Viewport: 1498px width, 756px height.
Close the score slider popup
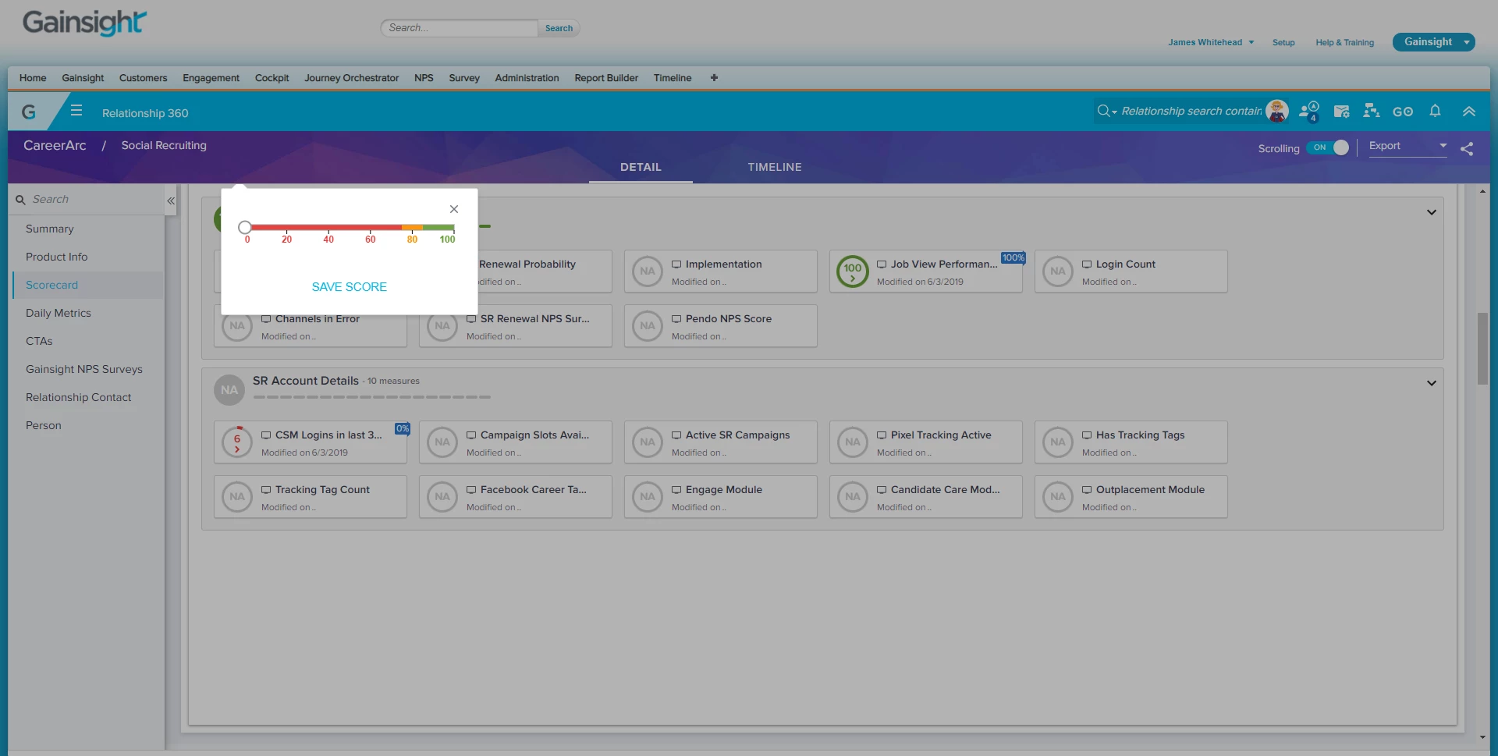tap(454, 209)
